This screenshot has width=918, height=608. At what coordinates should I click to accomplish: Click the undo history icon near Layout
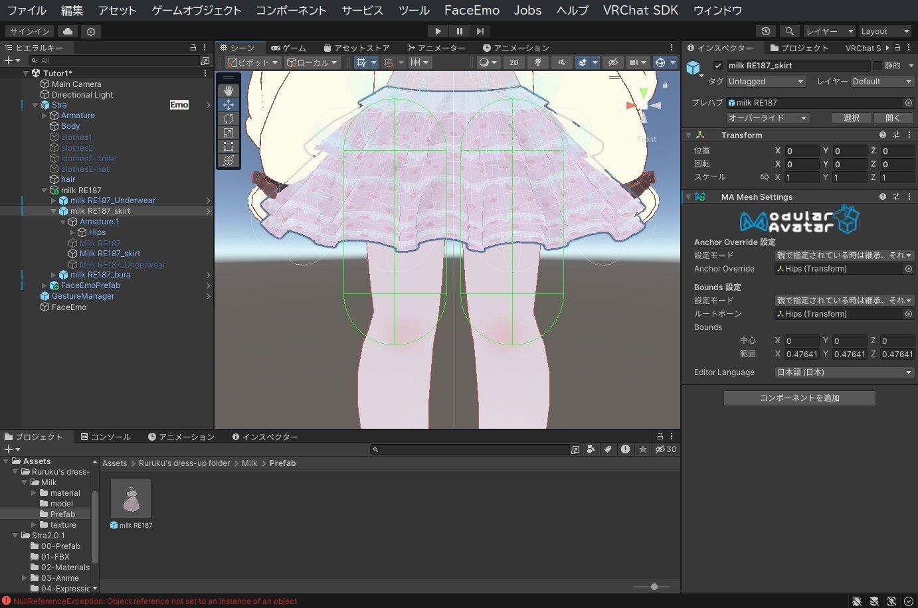[x=765, y=31]
